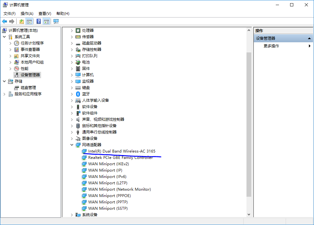Select the 软件设备 category
This screenshot has height=225, width=314.
pyautogui.click(x=90, y=107)
